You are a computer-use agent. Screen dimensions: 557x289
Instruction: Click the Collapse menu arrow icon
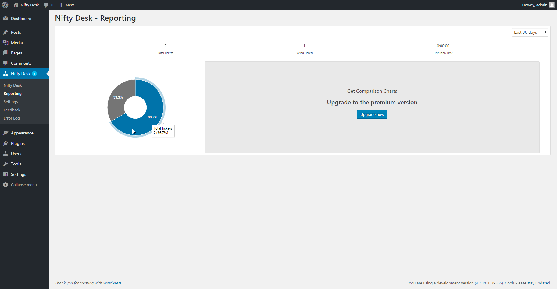pyautogui.click(x=5, y=185)
